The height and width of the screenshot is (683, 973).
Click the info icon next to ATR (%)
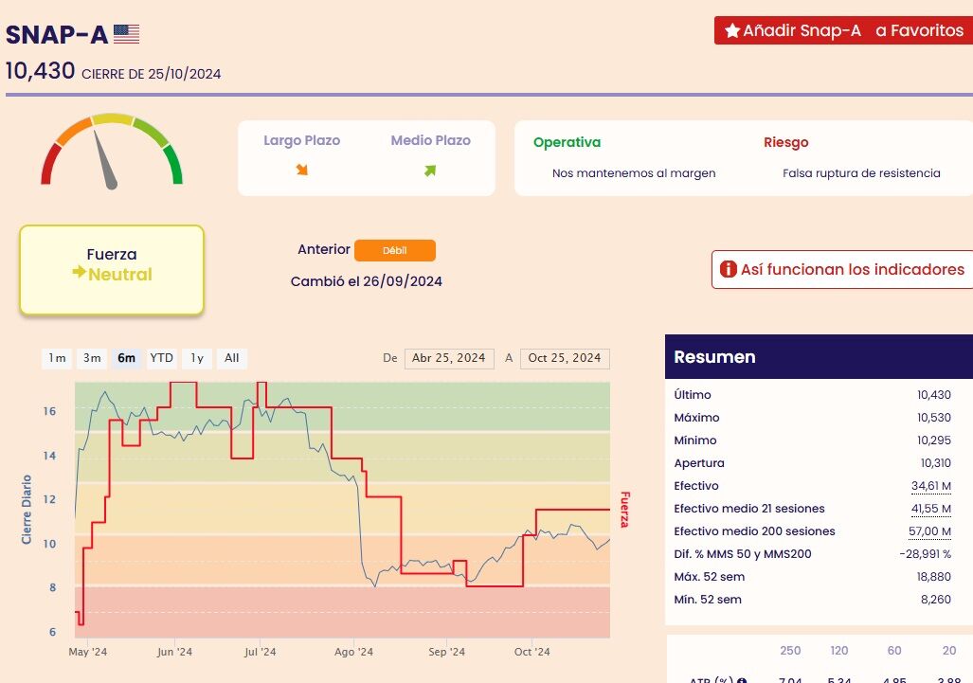[742, 679]
